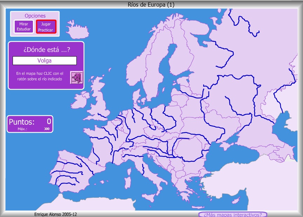This screenshot has width=303, height=217.
Task: Click the Tiber river in central Italy
Action: 143,169
